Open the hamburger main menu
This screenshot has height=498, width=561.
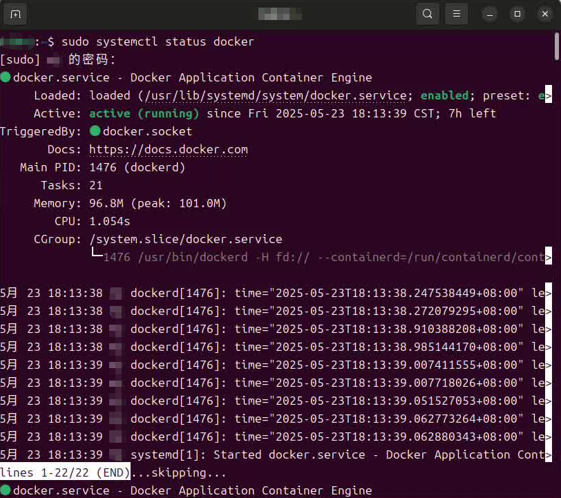point(456,14)
